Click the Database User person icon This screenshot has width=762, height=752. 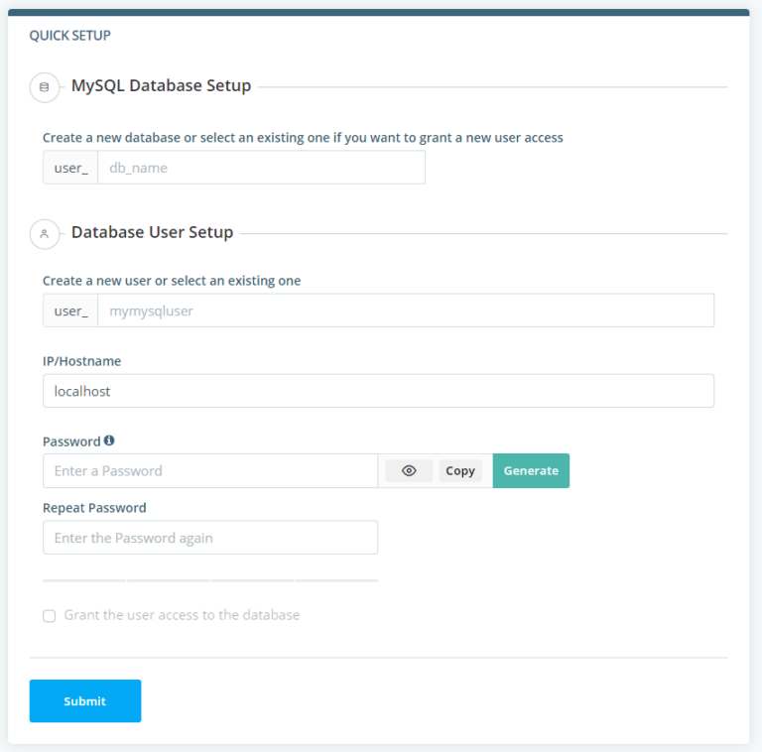coord(45,234)
